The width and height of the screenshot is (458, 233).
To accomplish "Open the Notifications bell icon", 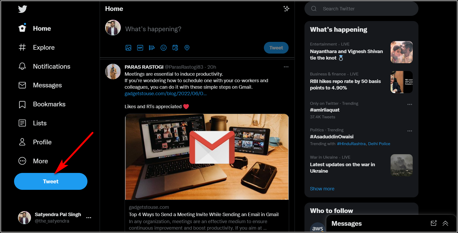I will [22, 66].
